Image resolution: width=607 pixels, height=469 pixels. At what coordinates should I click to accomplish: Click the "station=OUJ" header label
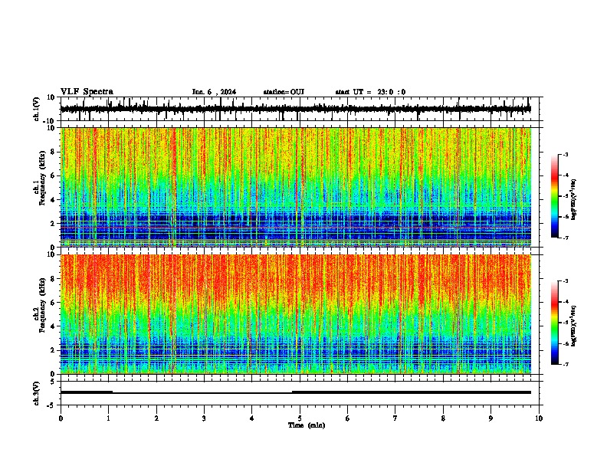tap(284, 92)
